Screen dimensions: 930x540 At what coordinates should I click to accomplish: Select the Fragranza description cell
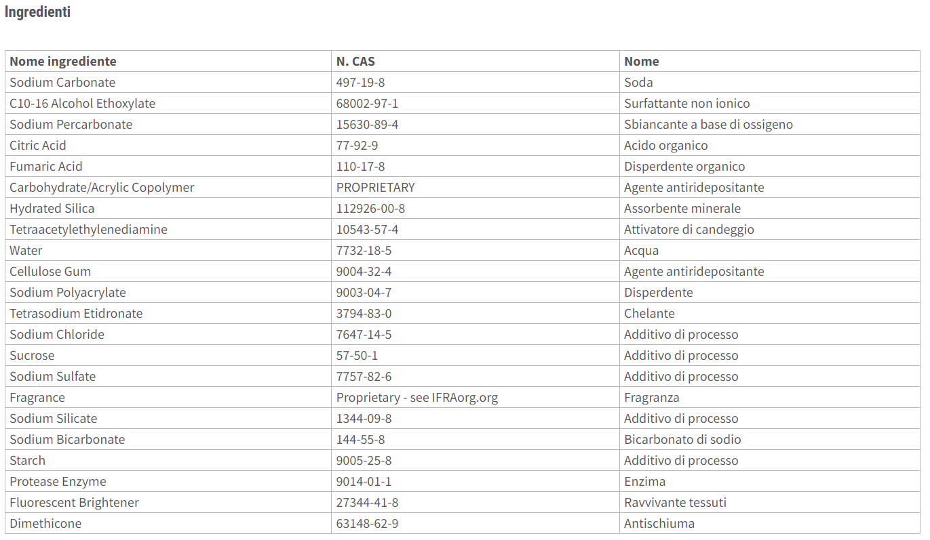770,397
